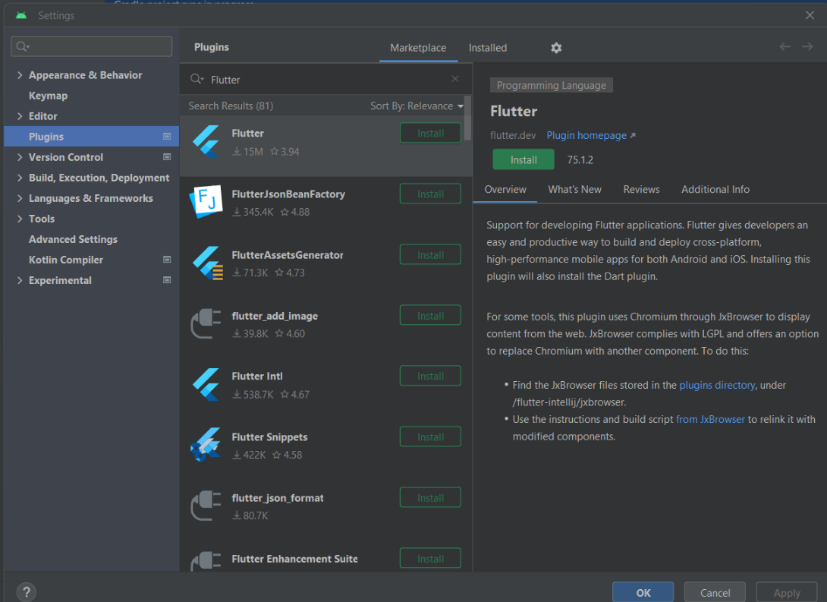Install flutter_json_format plugin
The height and width of the screenshot is (602, 827).
pyautogui.click(x=430, y=497)
